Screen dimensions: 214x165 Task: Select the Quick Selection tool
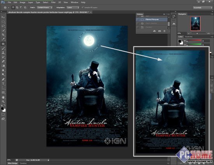coord(3,30)
